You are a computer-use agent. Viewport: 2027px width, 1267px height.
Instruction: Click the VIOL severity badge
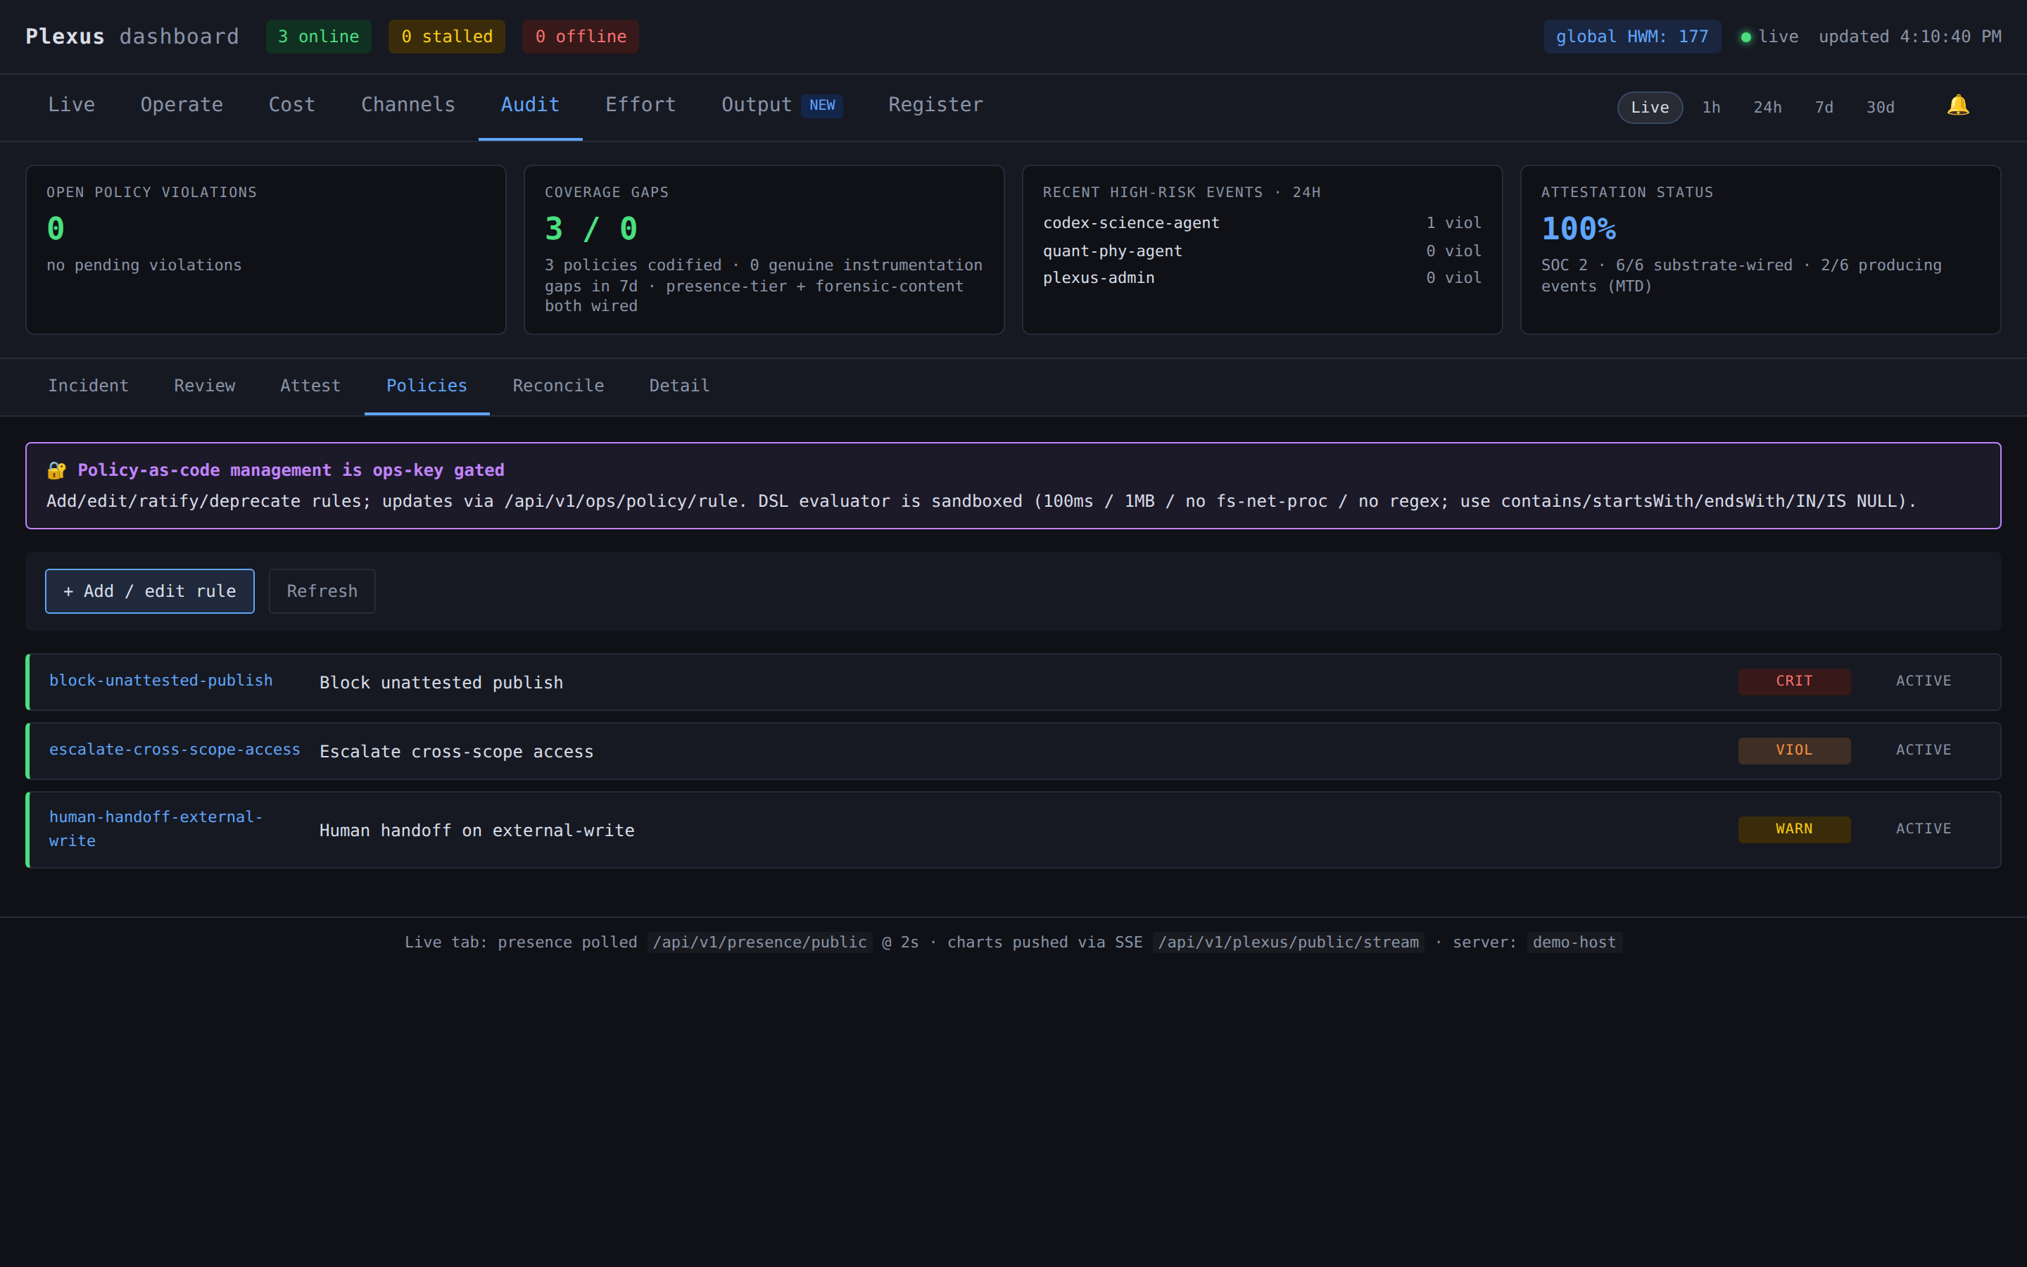pos(1794,750)
